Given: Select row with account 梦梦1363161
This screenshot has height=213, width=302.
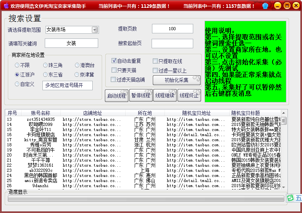Looking at the screenshot, I should pos(143,165).
